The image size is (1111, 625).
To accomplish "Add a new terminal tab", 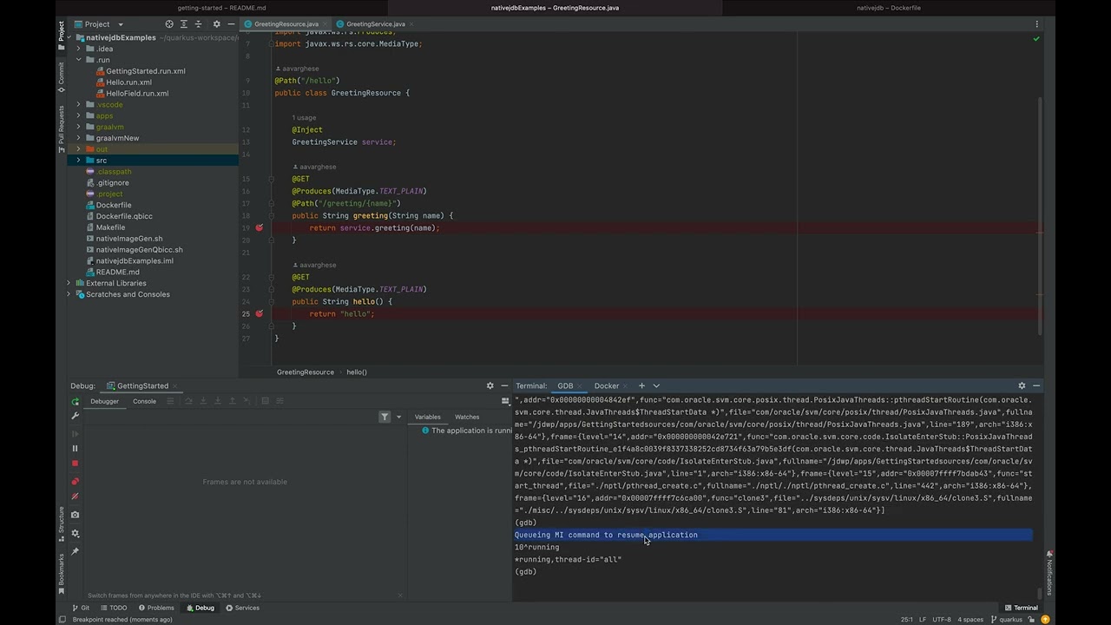I will [641, 385].
